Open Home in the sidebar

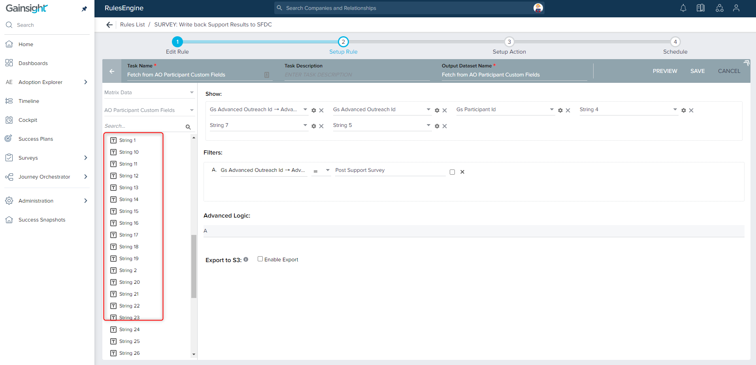(x=26, y=44)
